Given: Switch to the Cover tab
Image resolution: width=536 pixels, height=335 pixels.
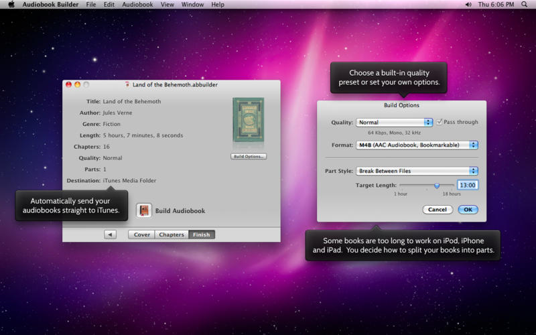Looking at the screenshot, I should [x=141, y=234].
